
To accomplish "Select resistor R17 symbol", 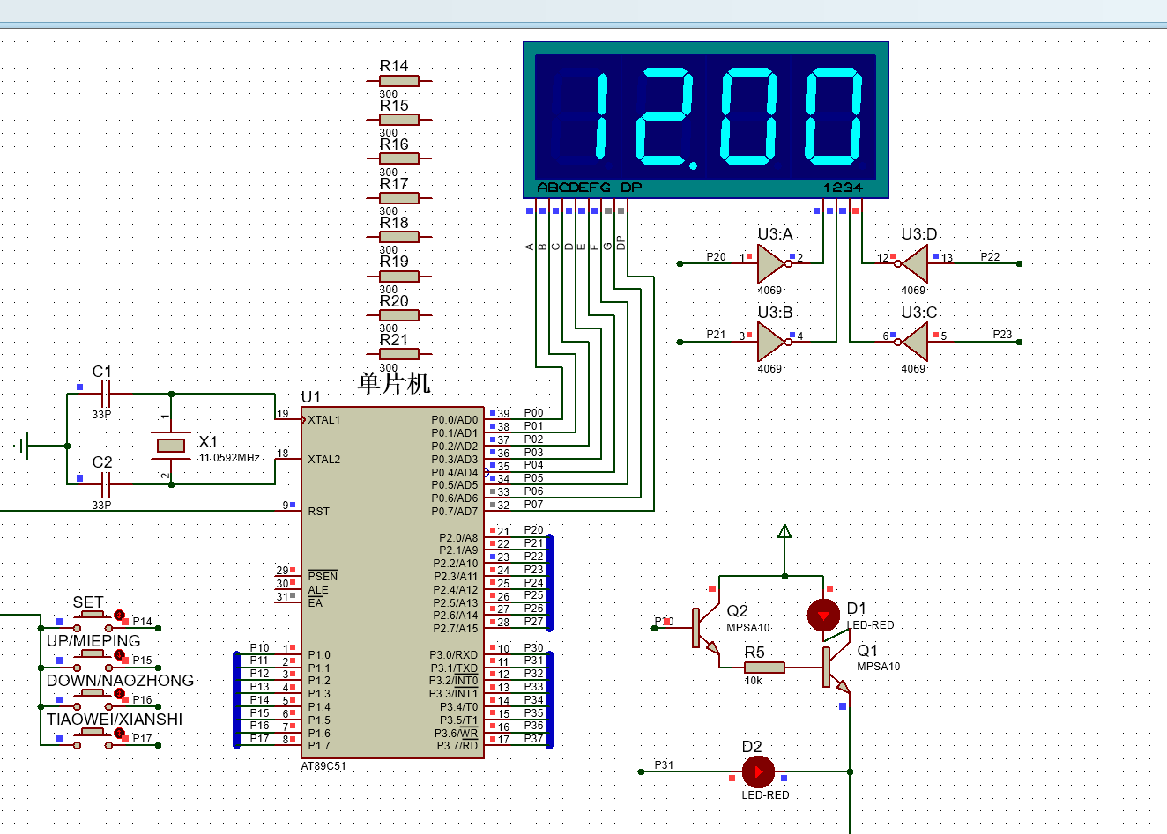I will click(399, 198).
